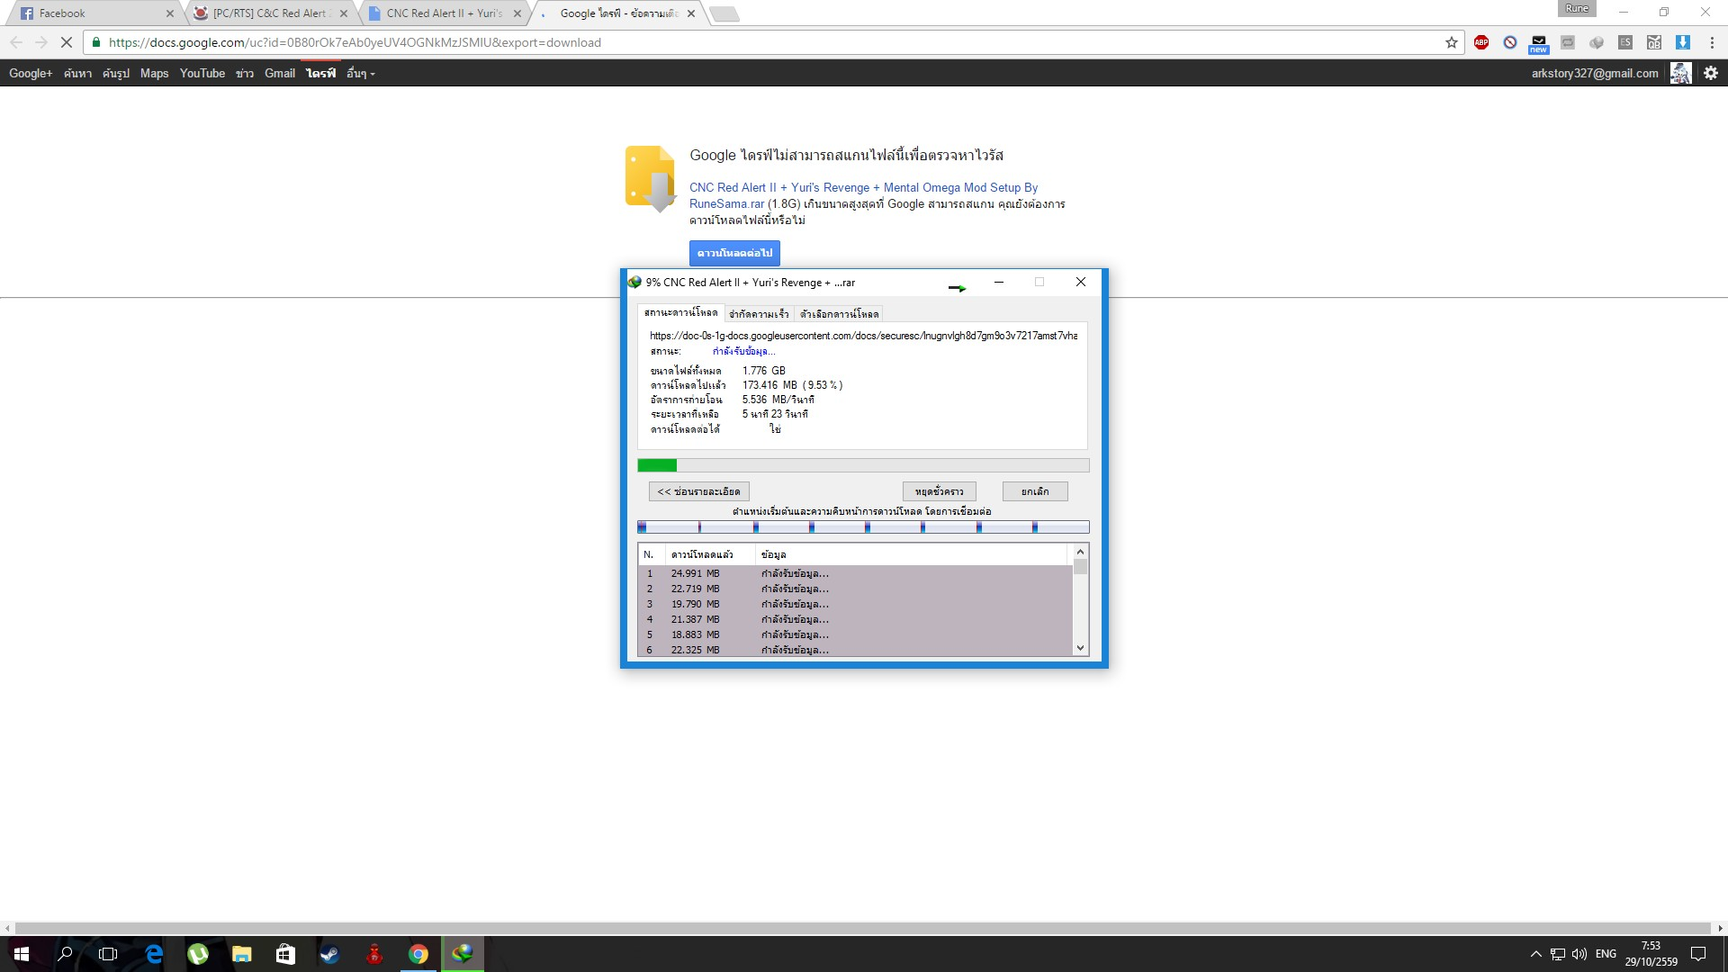The width and height of the screenshot is (1728, 972).
Task: Switch to the speed limiter tab
Action: 759,314
